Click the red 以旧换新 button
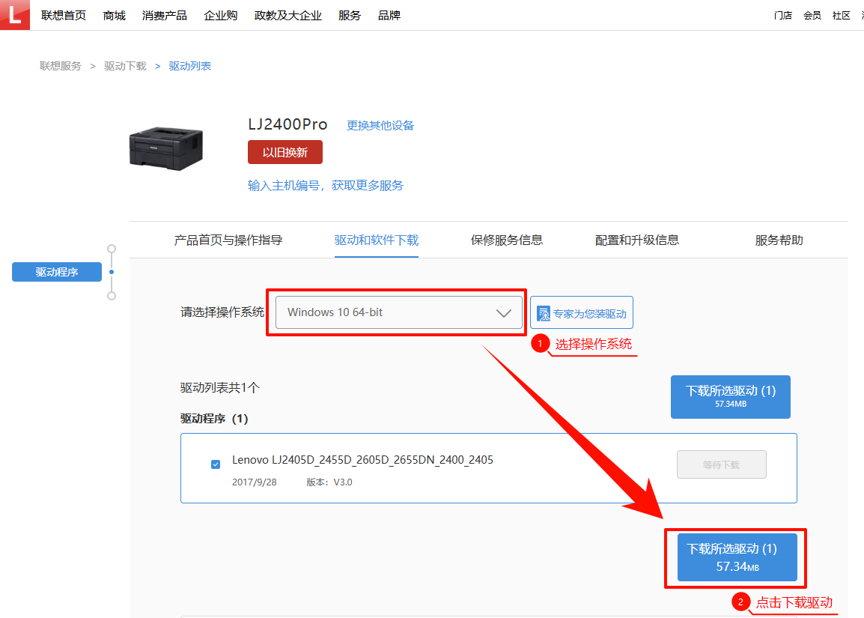The height and width of the screenshot is (618, 864). [285, 152]
